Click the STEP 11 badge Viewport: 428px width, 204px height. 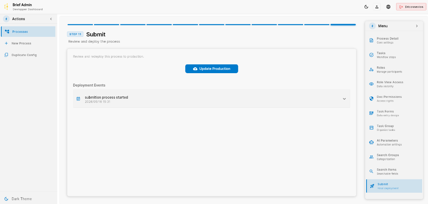(x=75, y=34)
